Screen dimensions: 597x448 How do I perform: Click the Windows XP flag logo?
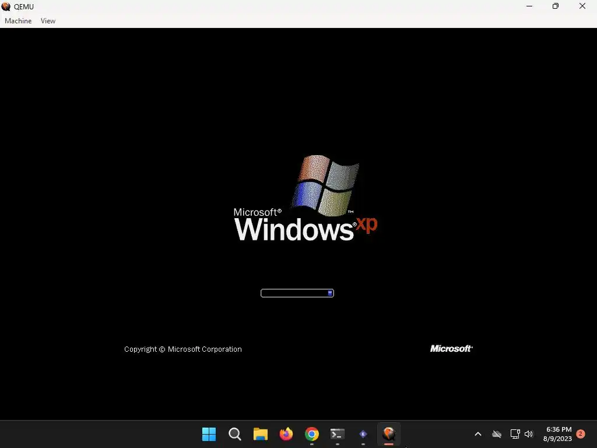[x=326, y=185]
